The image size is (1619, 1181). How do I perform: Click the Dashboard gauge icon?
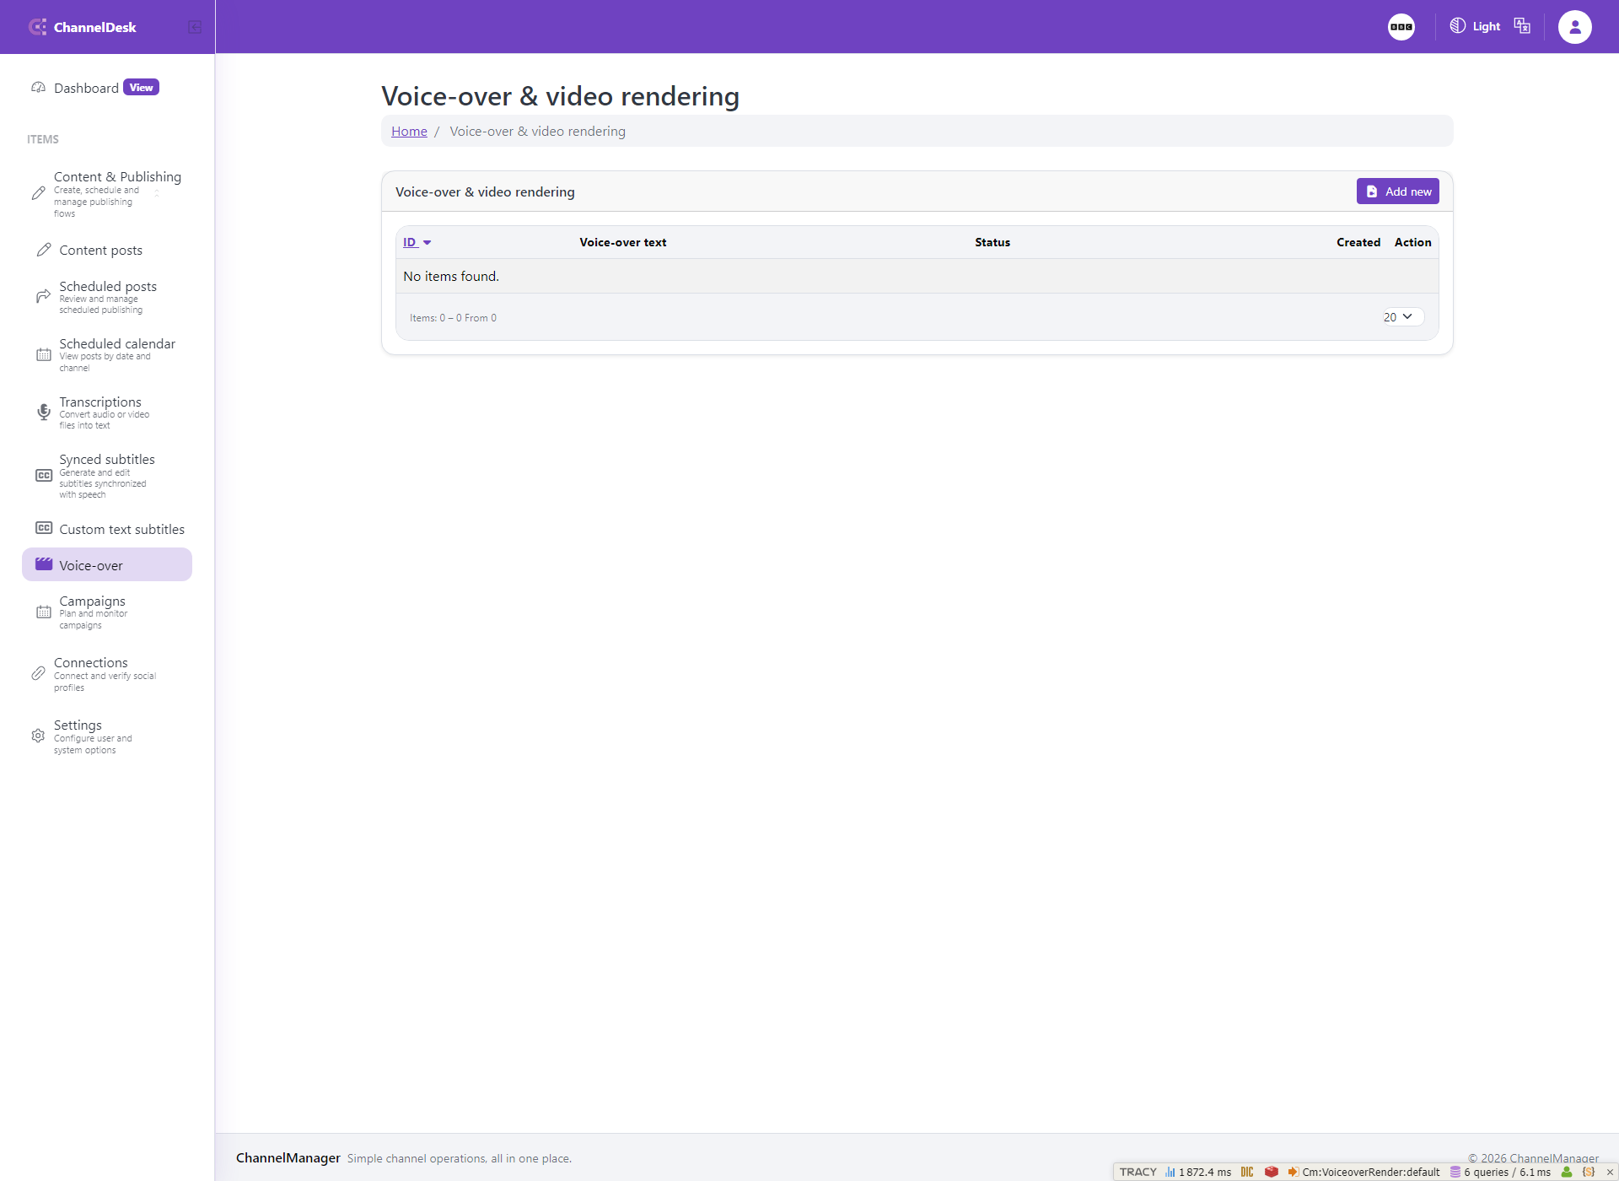[x=38, y=88]
